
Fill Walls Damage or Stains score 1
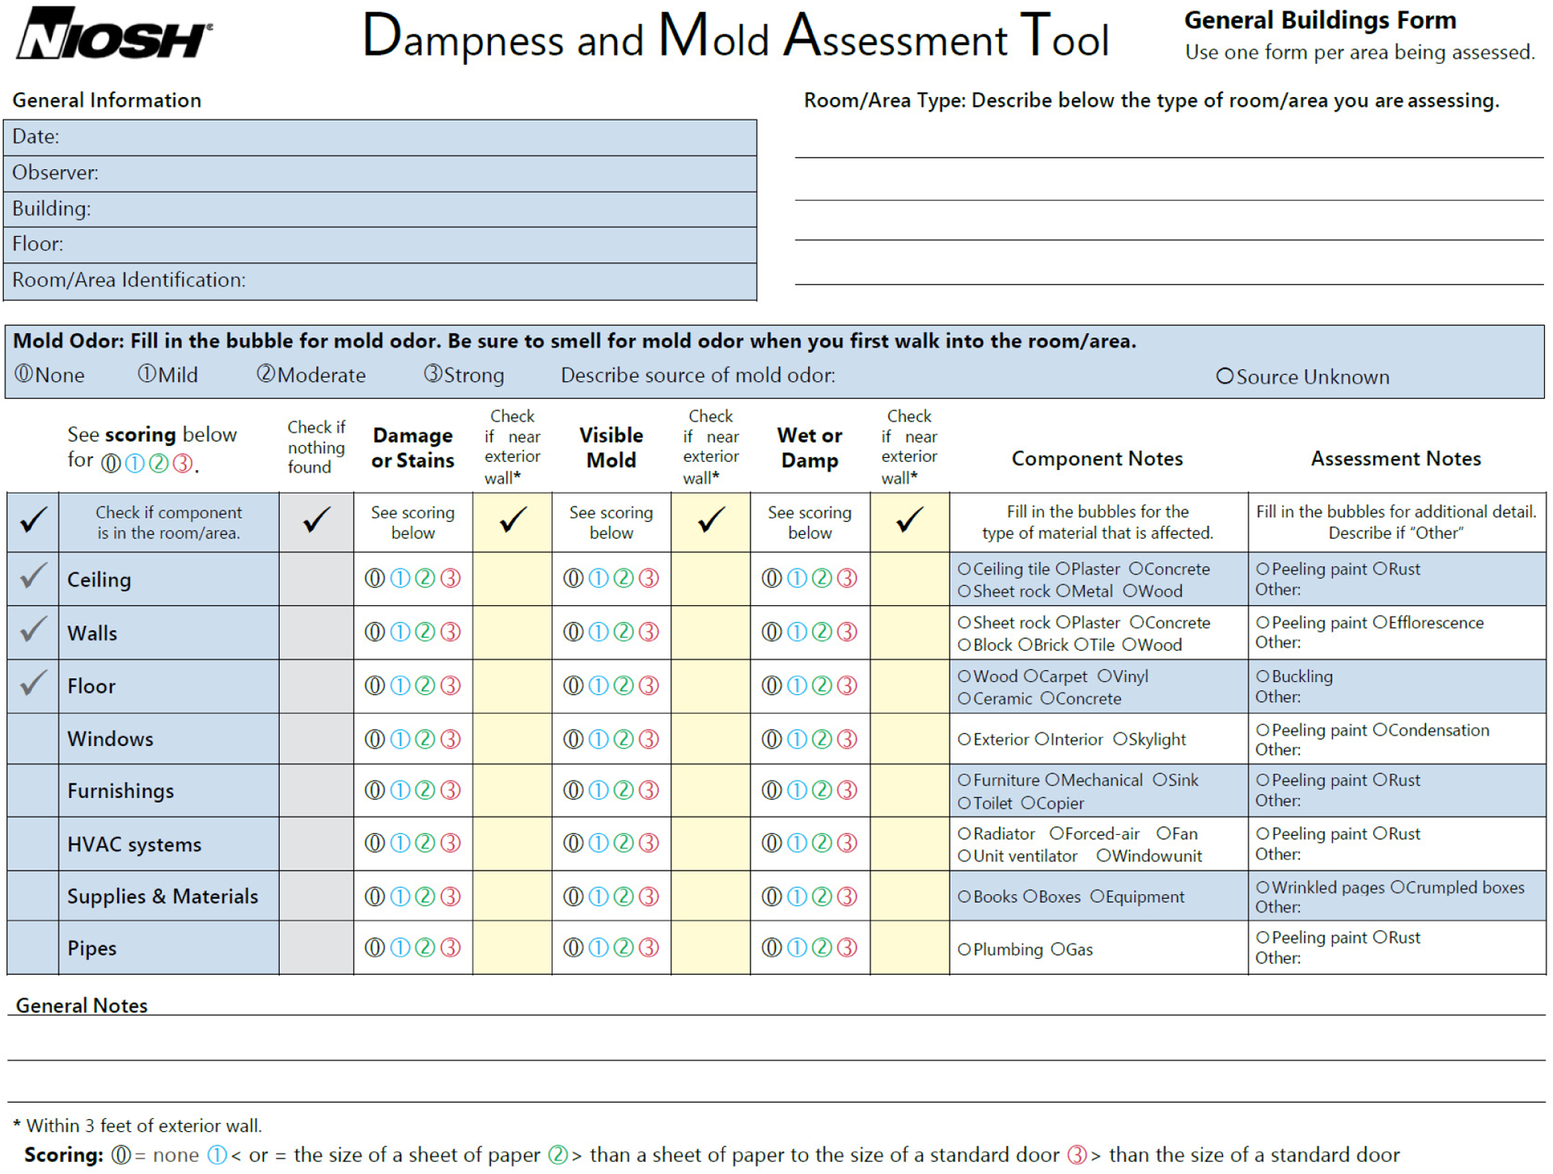tap(400, 632)
